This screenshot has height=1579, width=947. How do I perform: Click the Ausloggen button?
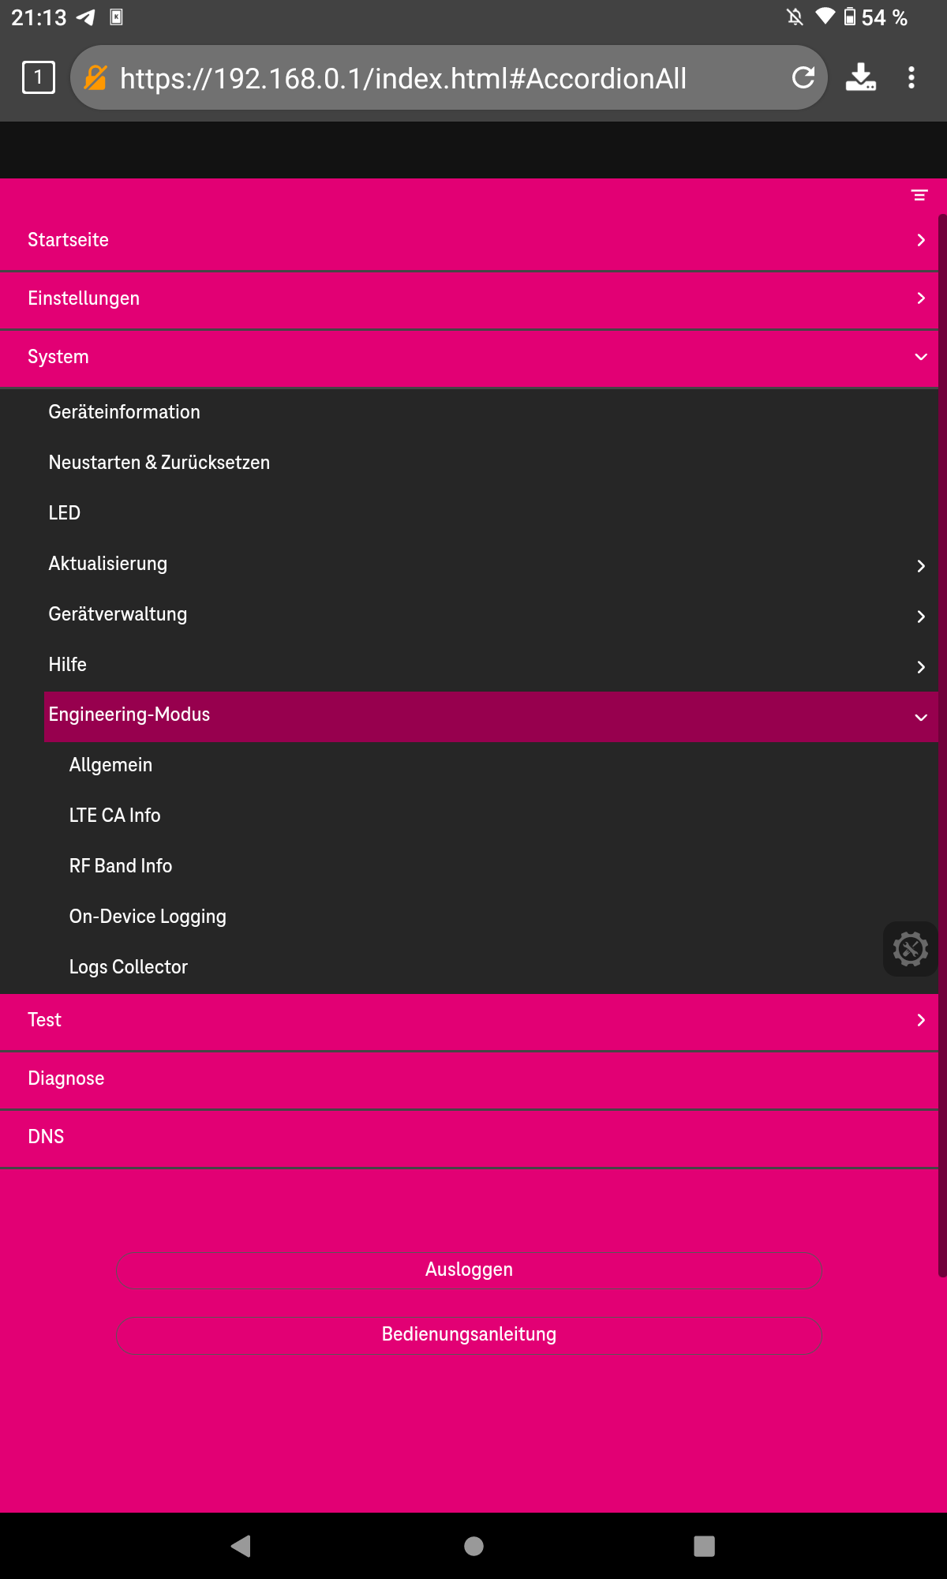469,1270
